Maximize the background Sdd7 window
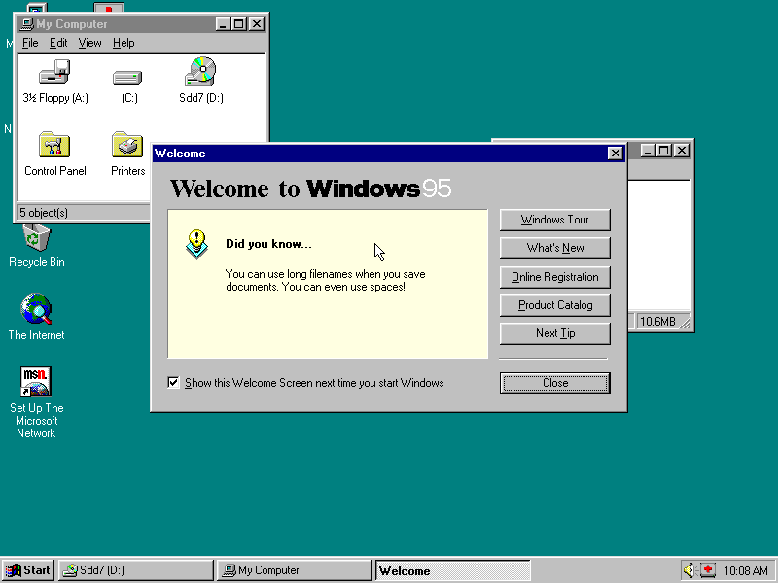This screenshot has height=583, width=778. click(x=664, y=151)
